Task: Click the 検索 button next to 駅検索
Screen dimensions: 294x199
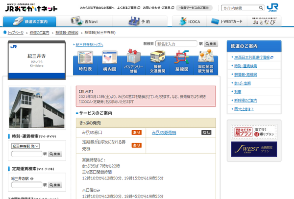Action: point(211,44)
